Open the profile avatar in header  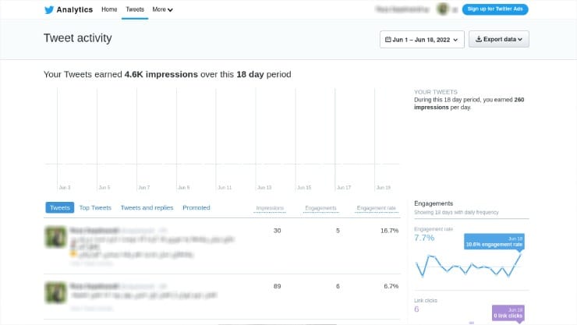443,9
